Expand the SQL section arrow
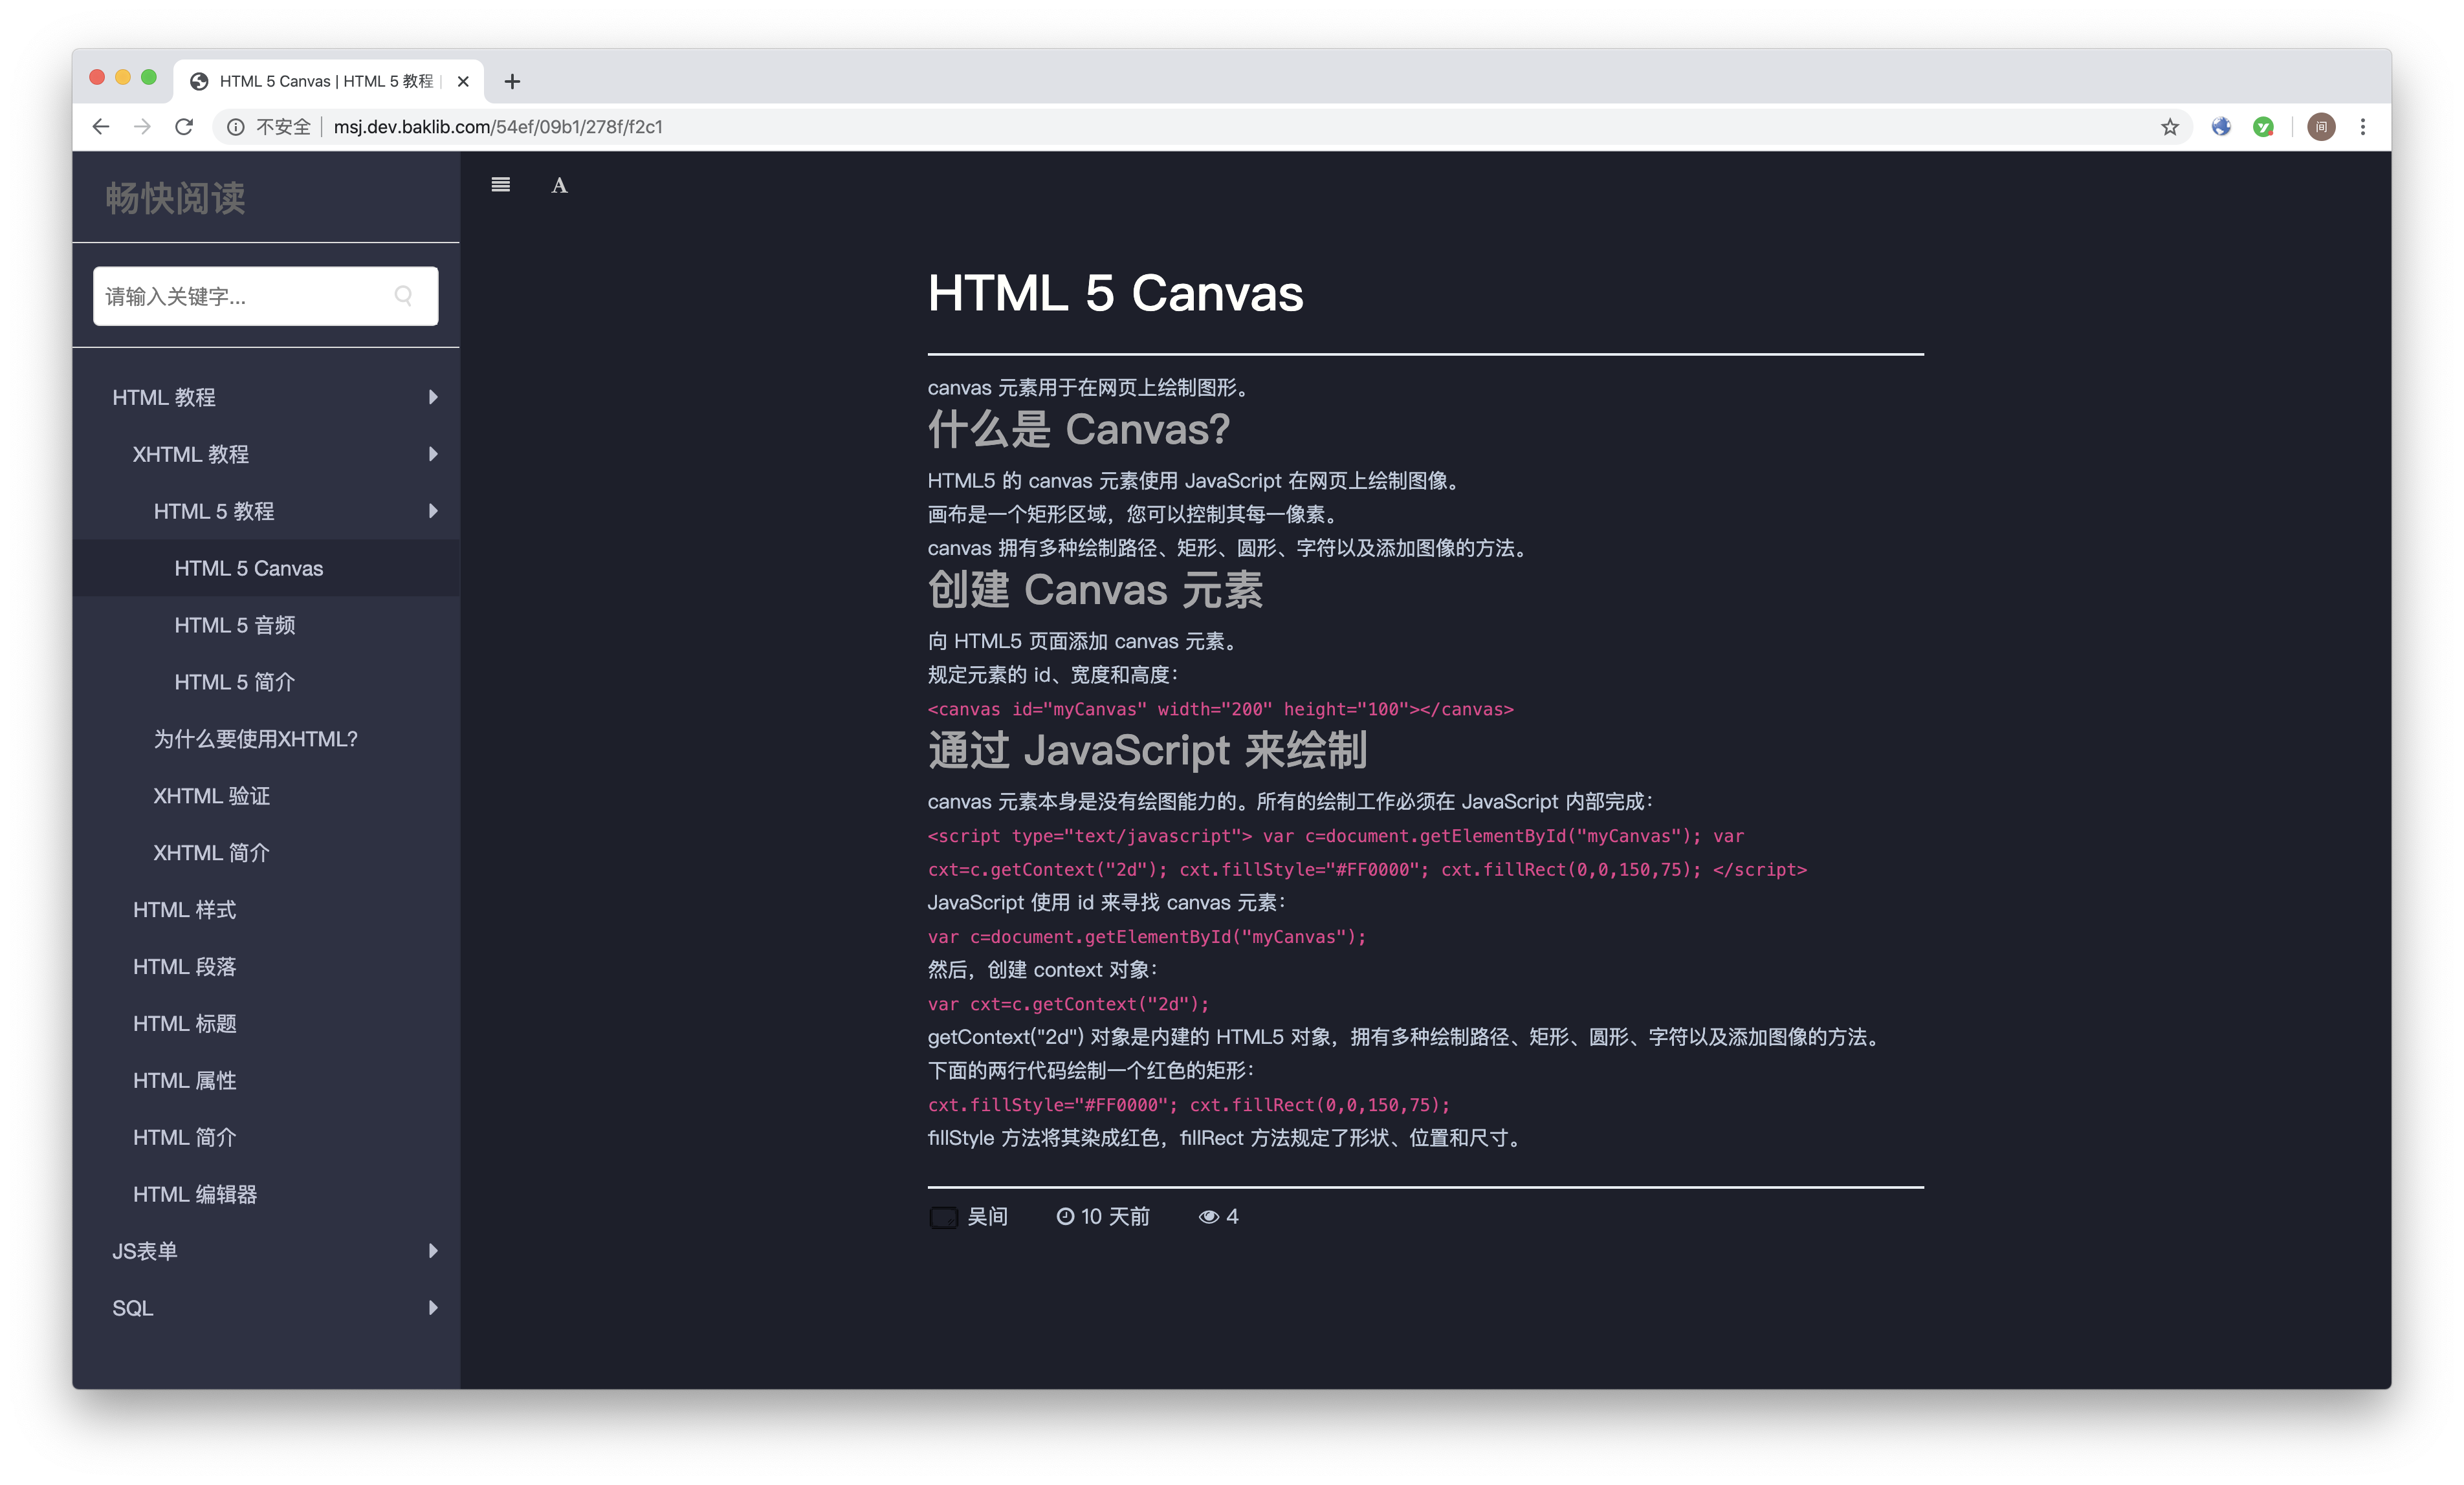The height and width of the screenshot is (1485, 2464). click(x=433, y=1308)
